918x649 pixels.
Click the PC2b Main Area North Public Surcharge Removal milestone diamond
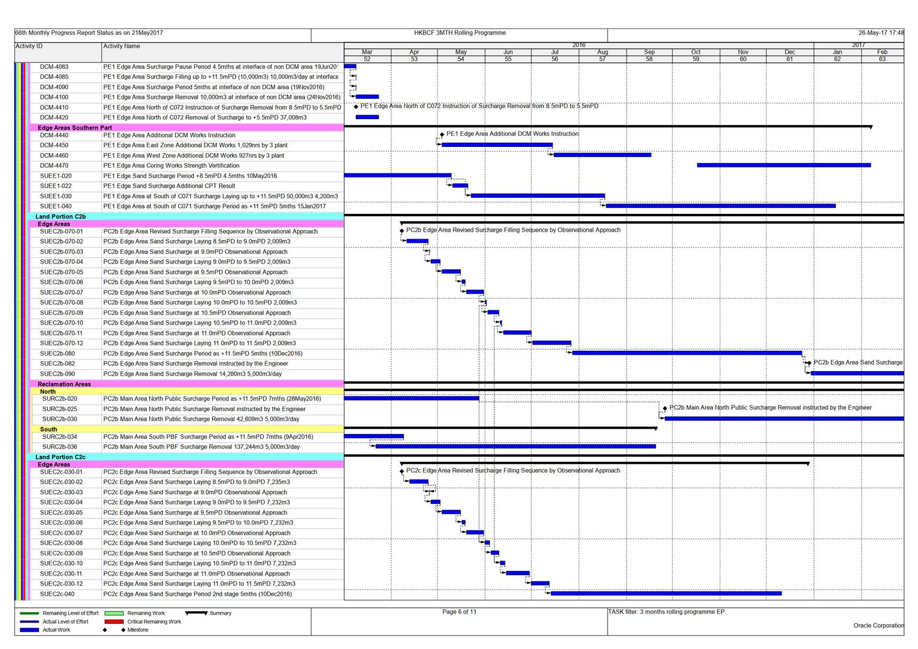tap(665, 409)
